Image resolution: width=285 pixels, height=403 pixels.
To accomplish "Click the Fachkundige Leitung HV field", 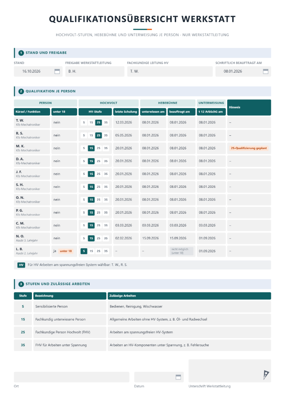I will 170,71.
